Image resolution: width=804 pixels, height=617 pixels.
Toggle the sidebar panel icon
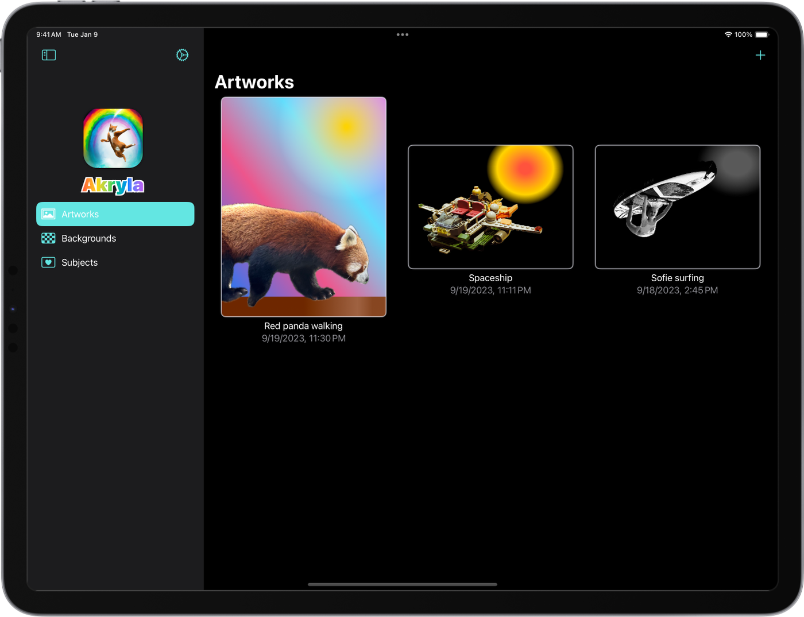(49, 55)
